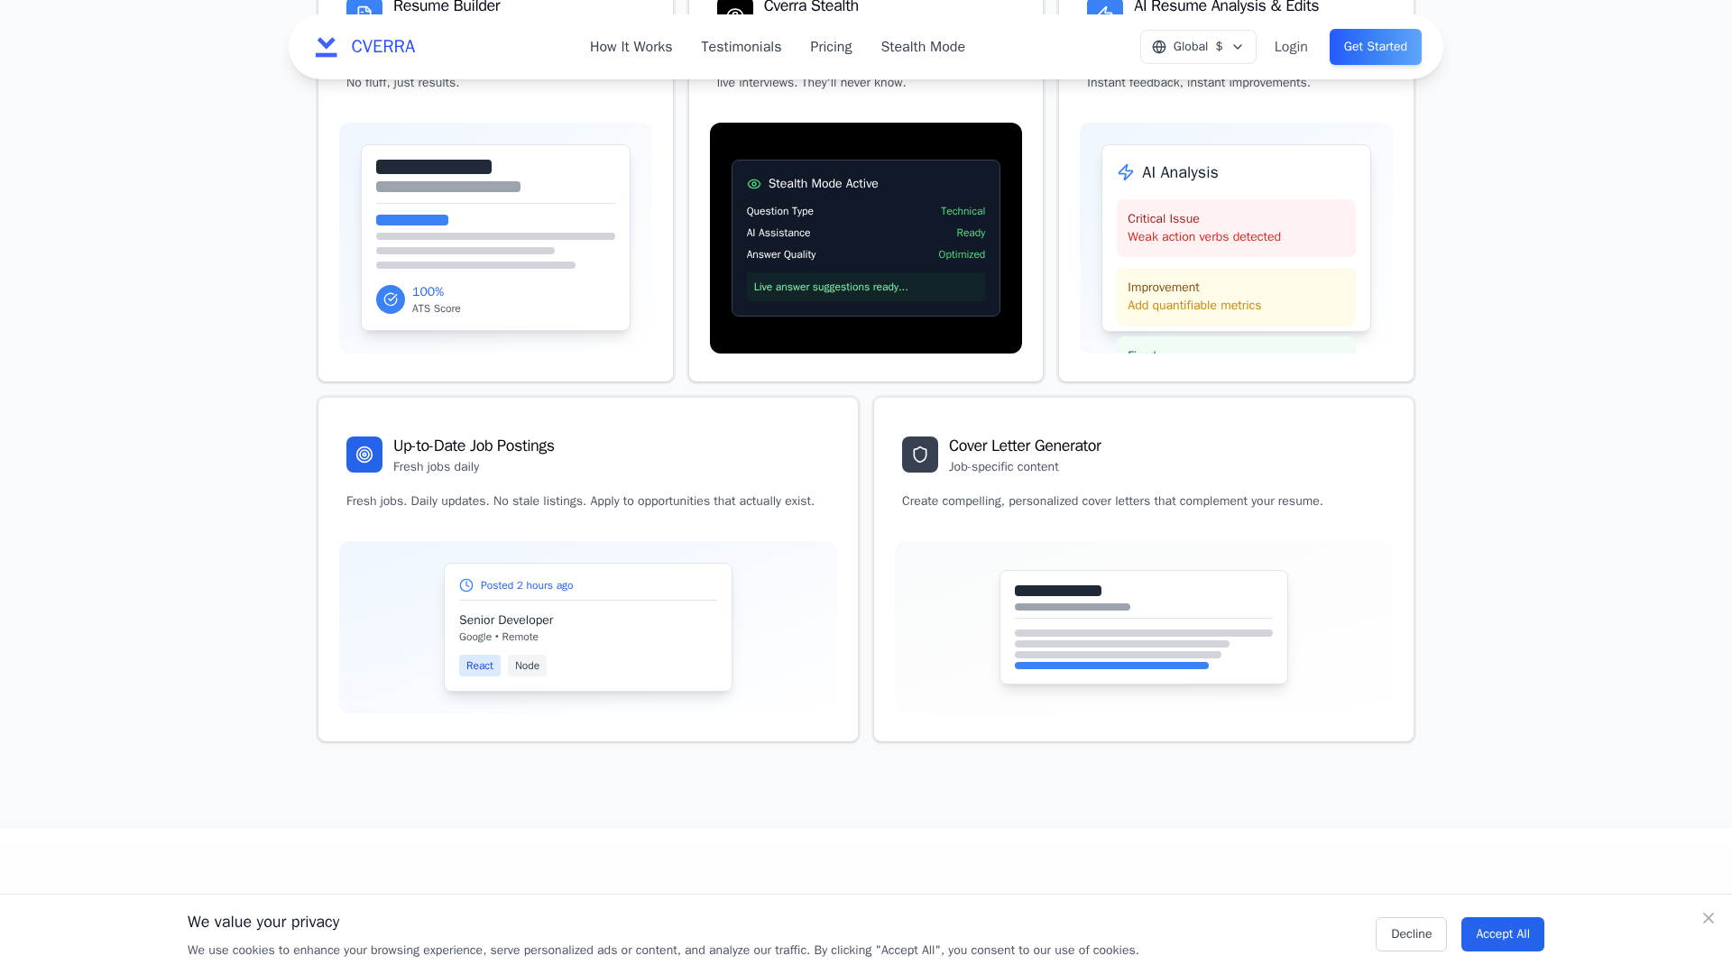Dismiss the cookie banner with the X

tap(1709, 918)
